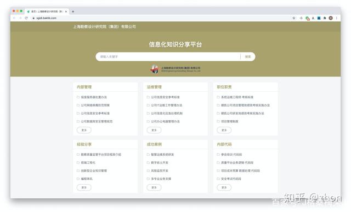
Task: Click the 搜索 search button
Action: coord(248,57)
